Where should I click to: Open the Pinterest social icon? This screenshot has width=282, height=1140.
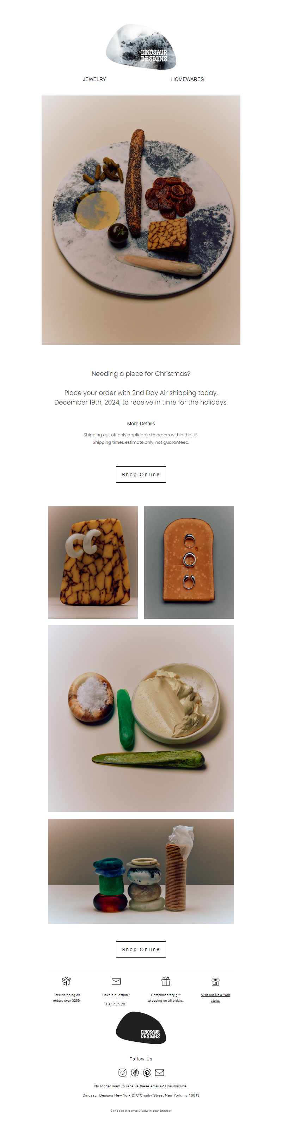point(147,1072)
